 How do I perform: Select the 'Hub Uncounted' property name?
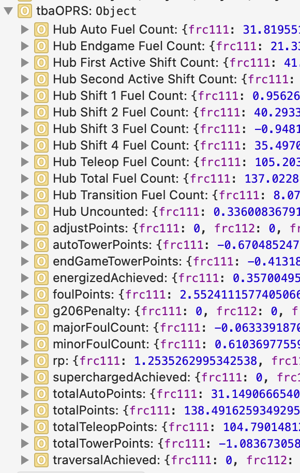99,212
